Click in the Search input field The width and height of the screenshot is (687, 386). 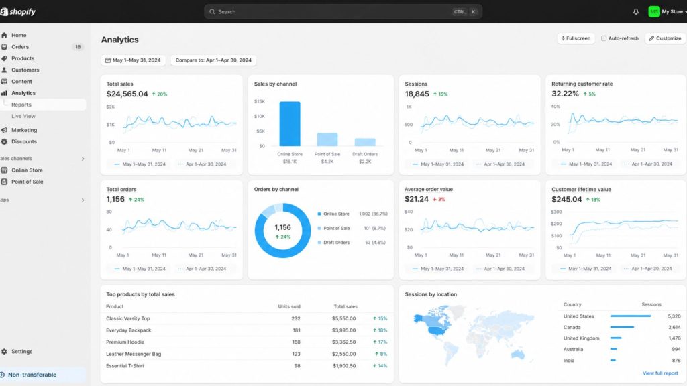tap(343, 12)
